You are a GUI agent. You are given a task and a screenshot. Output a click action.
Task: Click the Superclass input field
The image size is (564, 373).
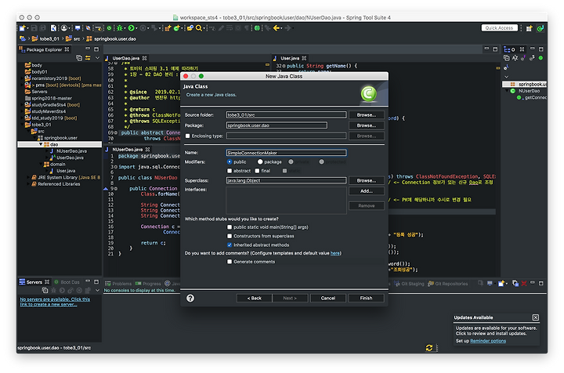(x=287, y=180)
